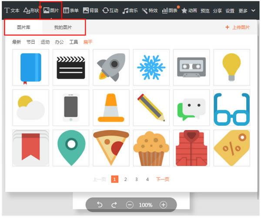
Task: Select the 图片库 tab
Action: click(23, 27)
